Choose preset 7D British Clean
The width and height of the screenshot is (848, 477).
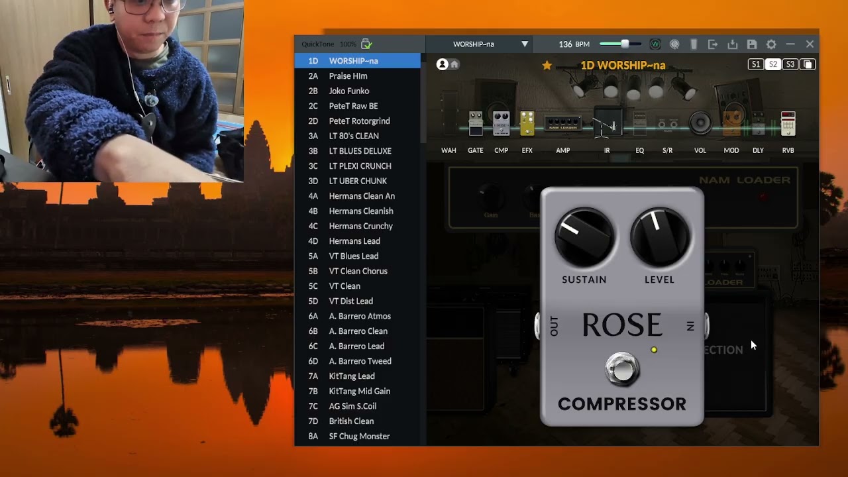pyautogui.click(x=357, y=421)
